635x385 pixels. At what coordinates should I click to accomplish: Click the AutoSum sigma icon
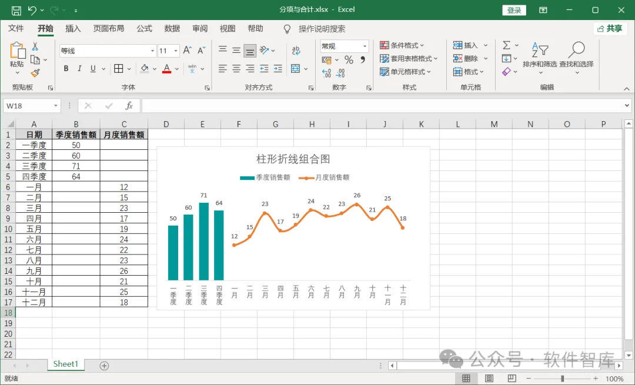(506, 45)
